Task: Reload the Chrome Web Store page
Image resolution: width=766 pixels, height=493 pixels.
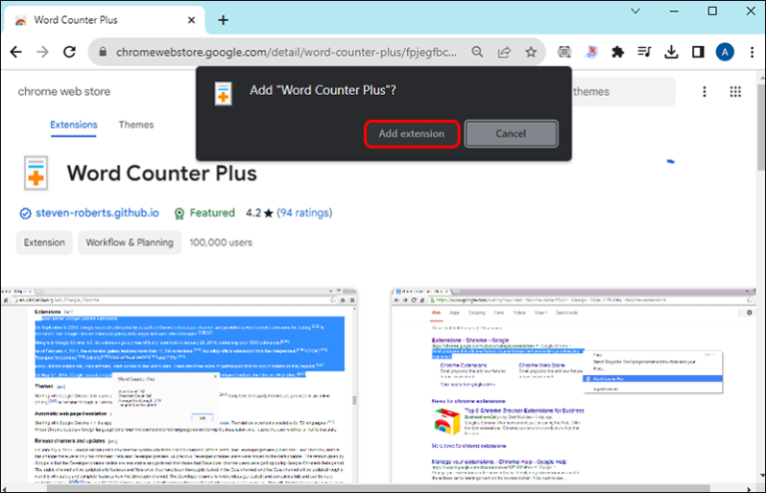Action: 70,52
